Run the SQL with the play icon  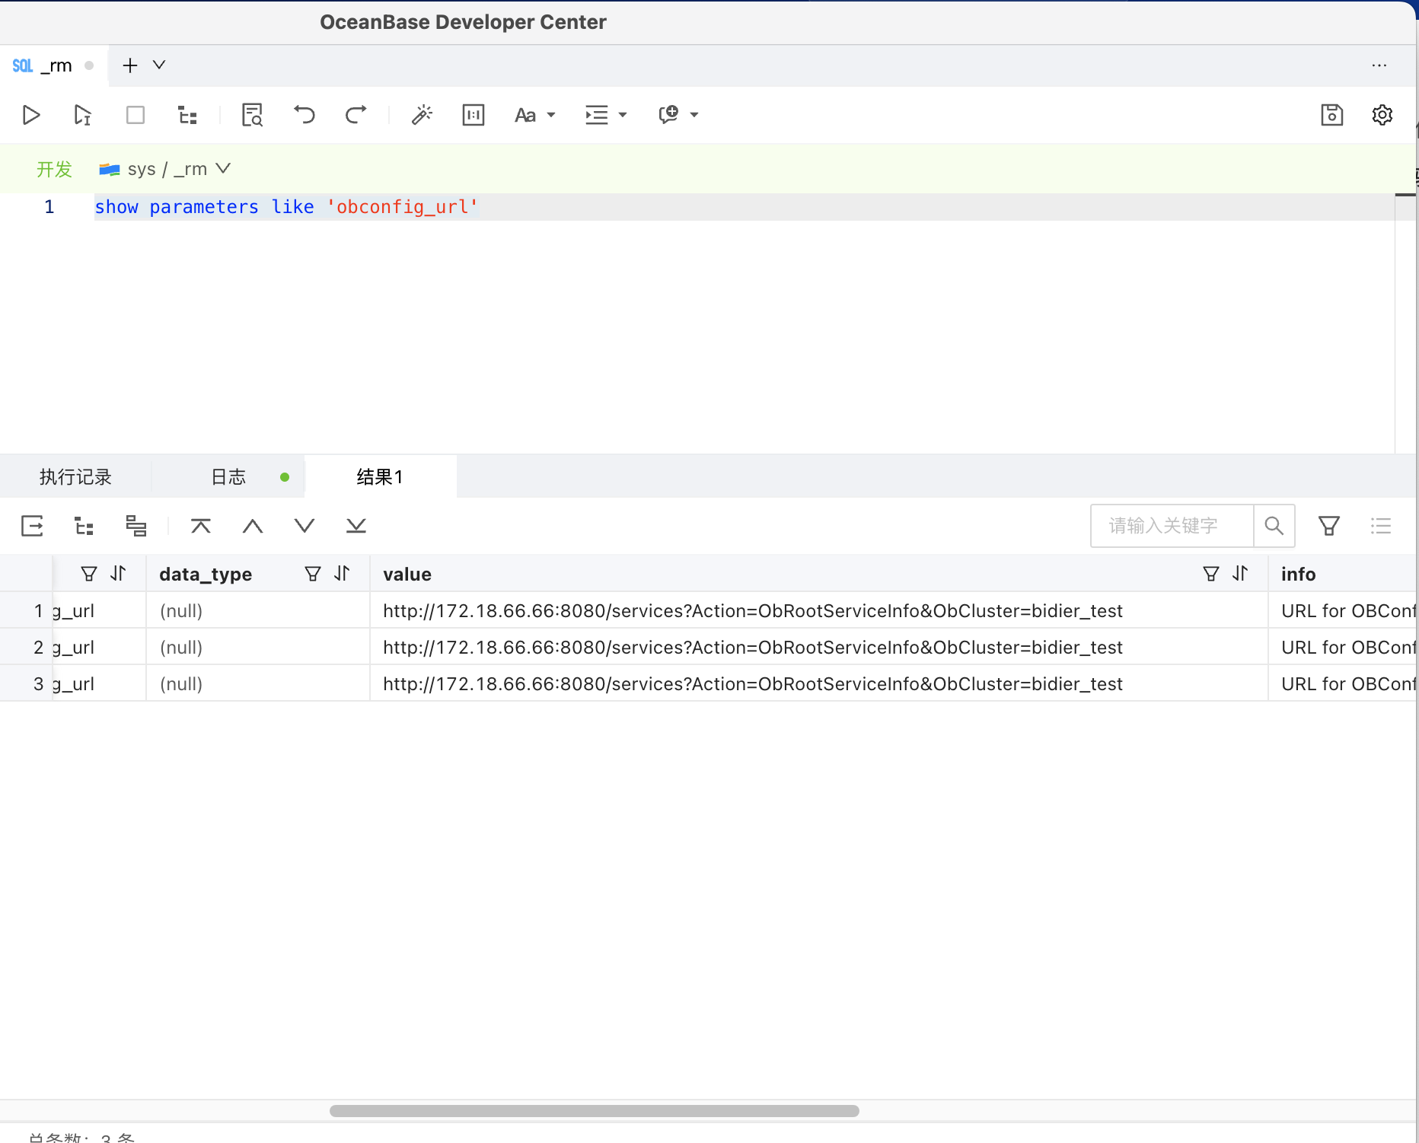tap(31, 115)
